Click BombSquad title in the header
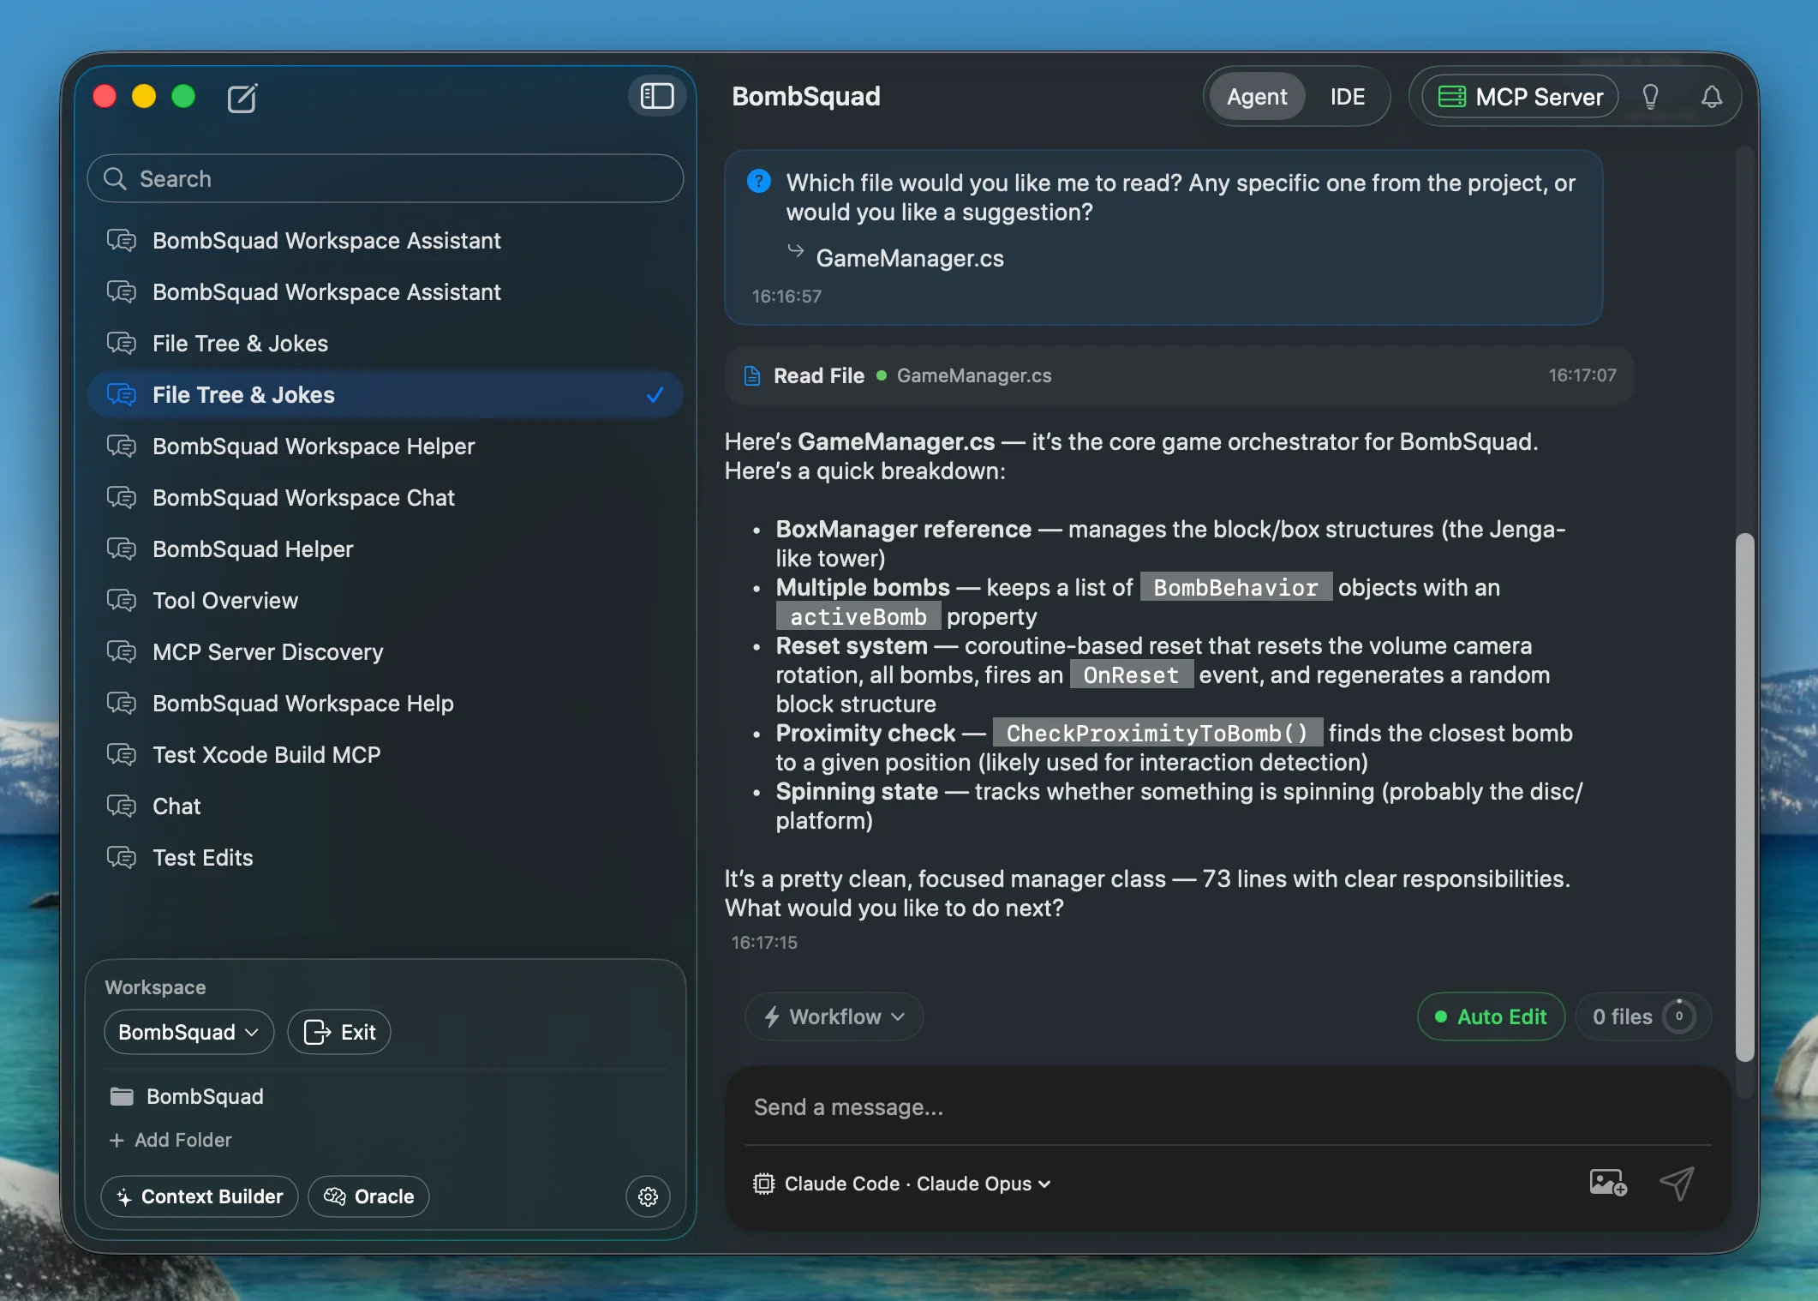The height and width of the screenshot is (1301, 1818). point(806,97)
